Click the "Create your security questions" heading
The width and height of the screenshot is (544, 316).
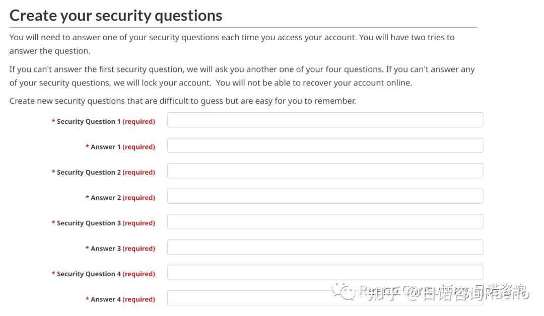116,16
